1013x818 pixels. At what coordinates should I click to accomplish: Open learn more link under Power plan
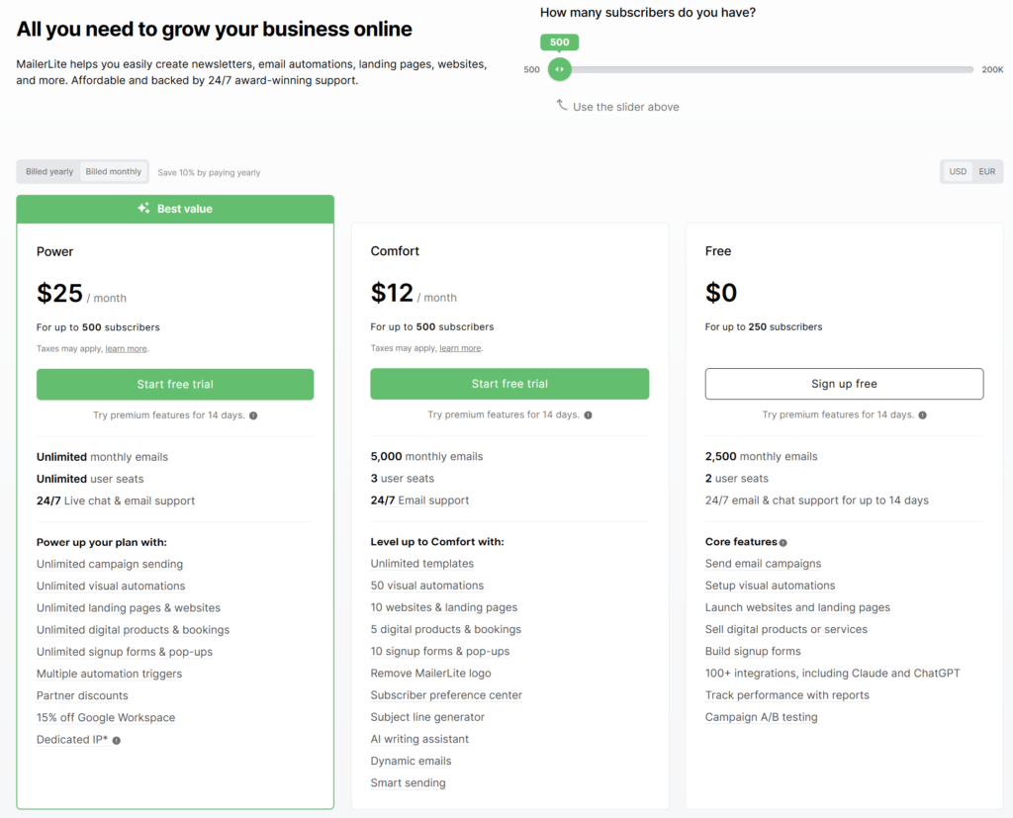click(x=126, y=349)
